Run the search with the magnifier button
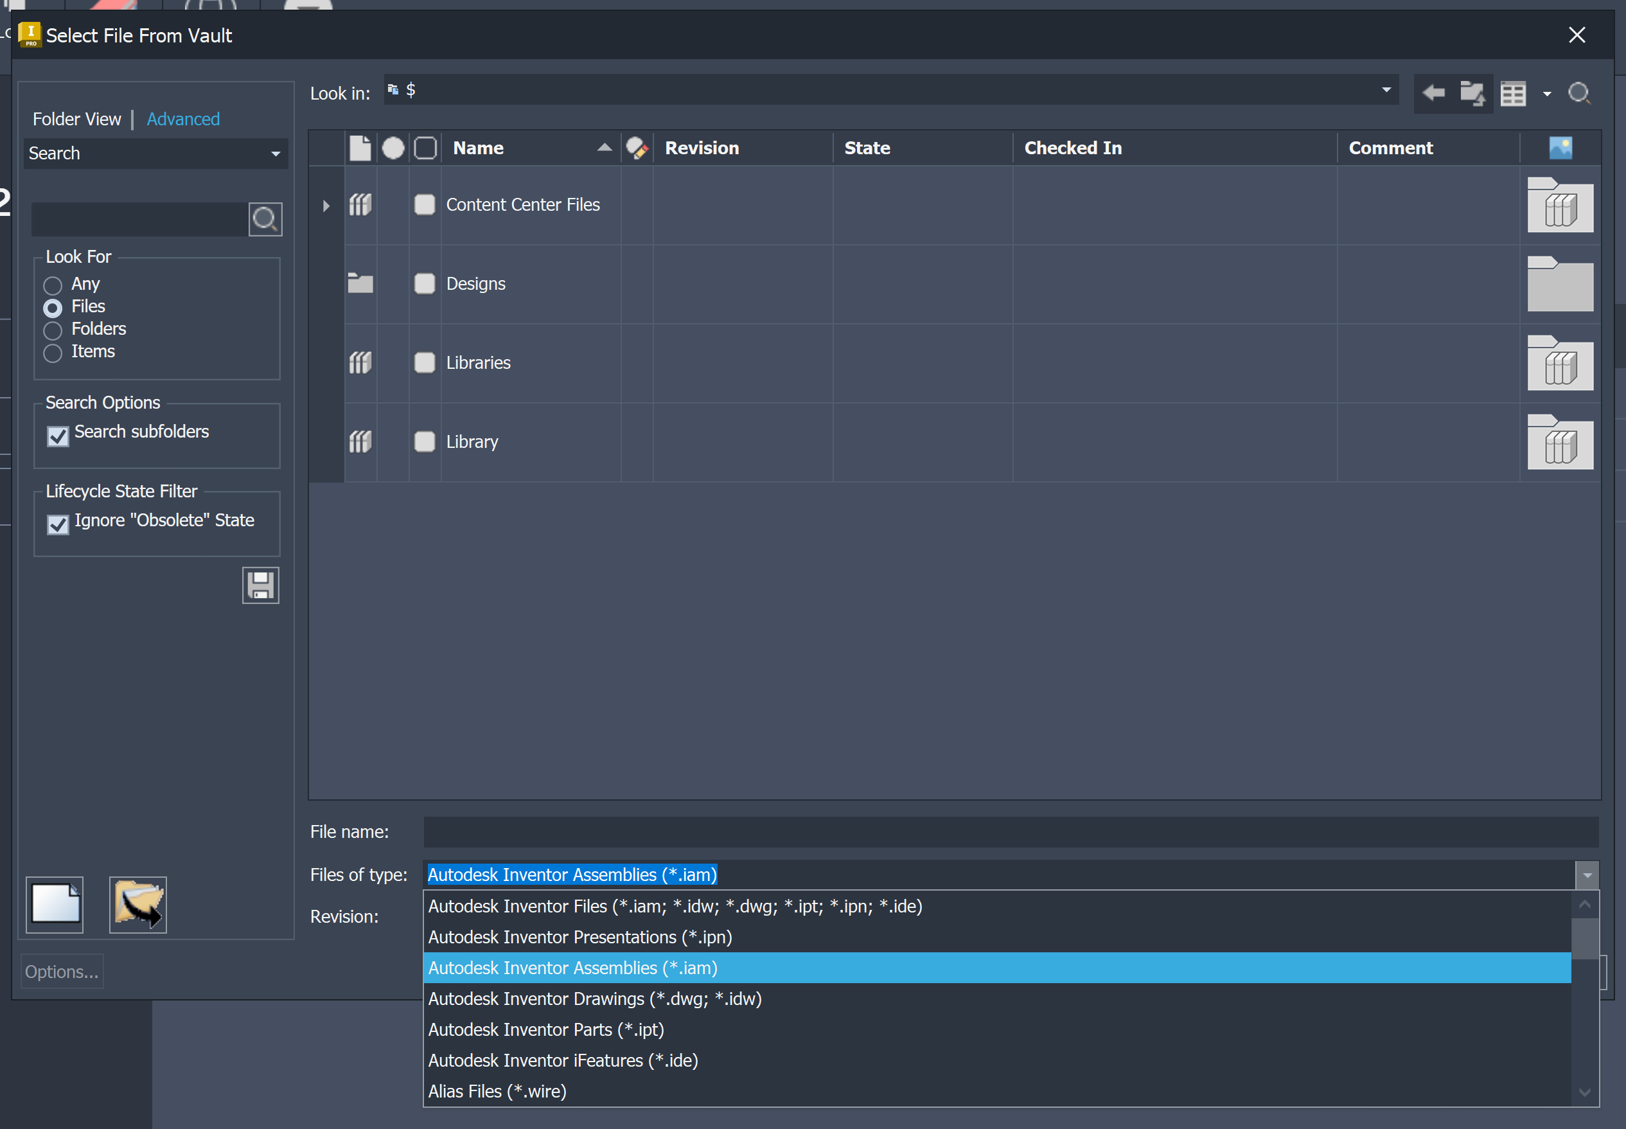The width and height of the screenshot is (1626, 1129). coord(265,219)
